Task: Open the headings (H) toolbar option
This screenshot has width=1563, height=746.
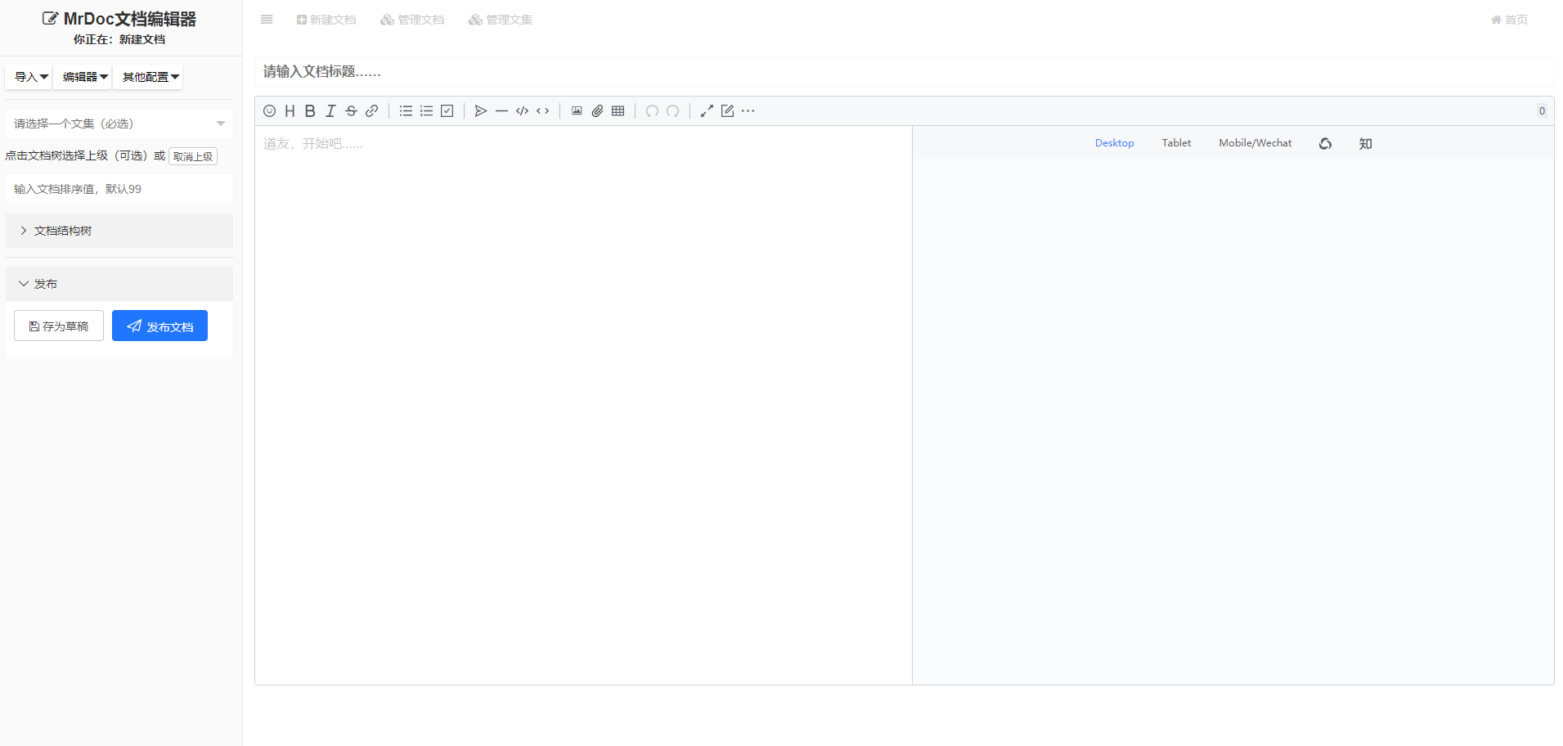Action: (x=290, y=111)
